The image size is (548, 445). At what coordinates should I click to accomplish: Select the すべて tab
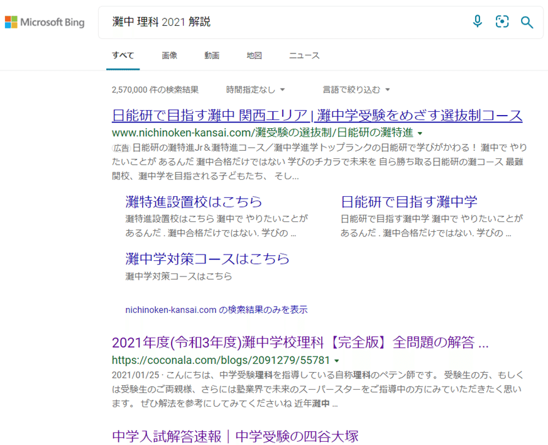coord(123,55)
